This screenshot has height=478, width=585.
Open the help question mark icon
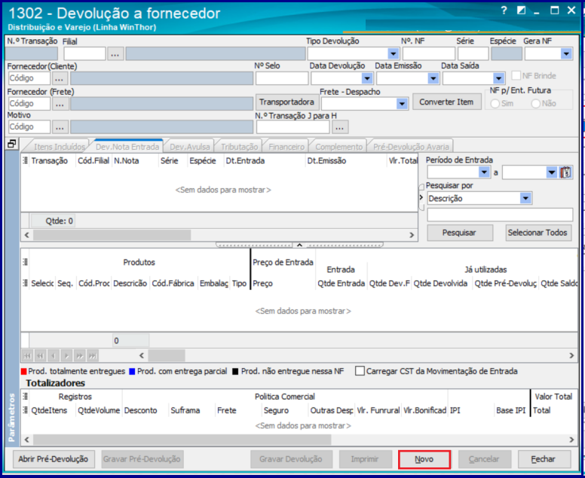pos(504,11)
